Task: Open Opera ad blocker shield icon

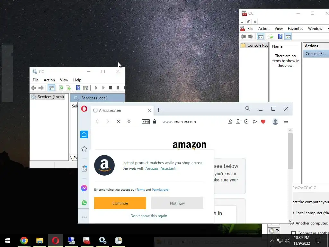Action: [246, 122]
